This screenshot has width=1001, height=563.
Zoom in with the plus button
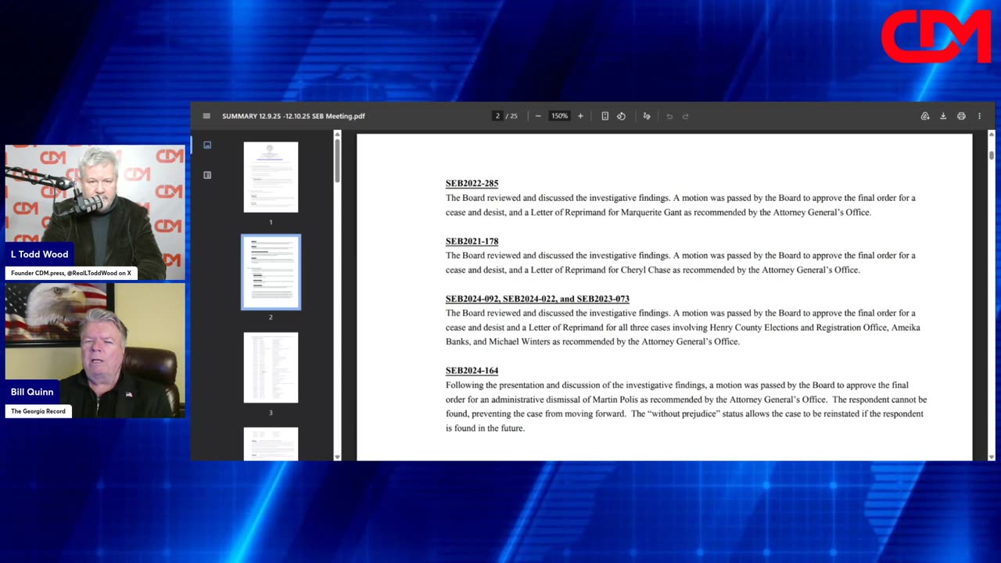point(580,116)
